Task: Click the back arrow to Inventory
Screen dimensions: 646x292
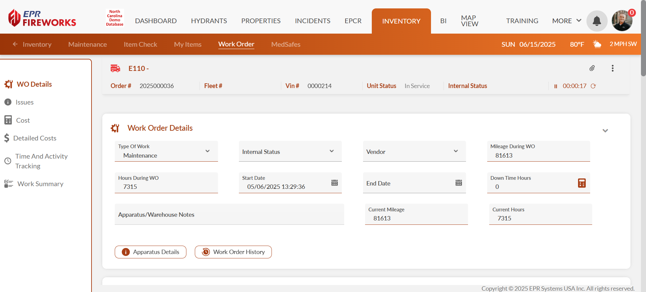Action: point(15,44)
